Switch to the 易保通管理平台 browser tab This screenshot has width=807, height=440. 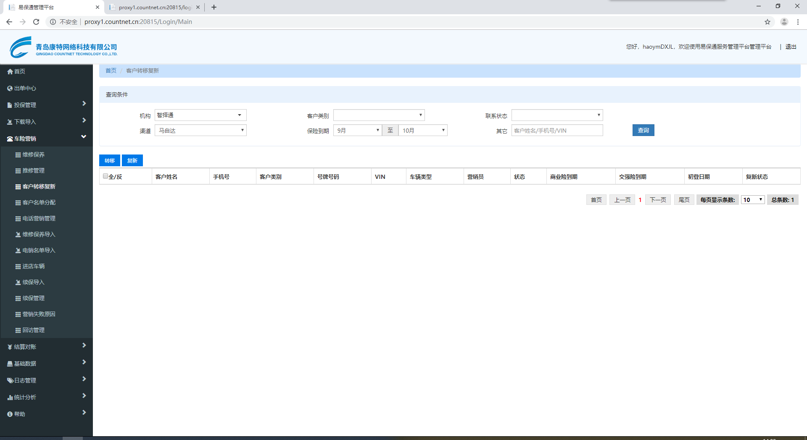point(53,7)
